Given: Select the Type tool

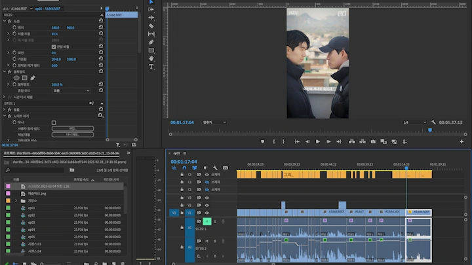Looking at the screenshot, I should tap(151, 66).
